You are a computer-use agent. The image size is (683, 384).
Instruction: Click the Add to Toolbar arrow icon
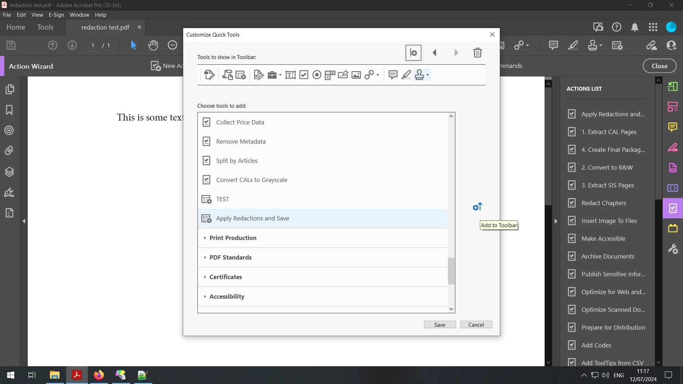(477, 207)
